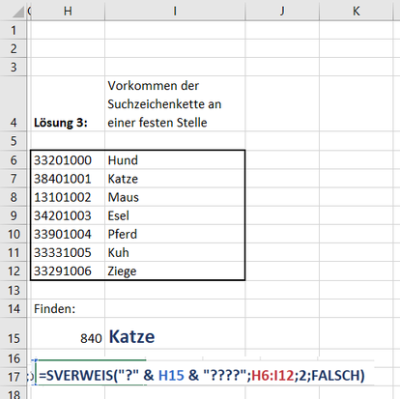The width and height of the screenshot is (400, 399).
Task: Select column H header
Action: (68, 11)
